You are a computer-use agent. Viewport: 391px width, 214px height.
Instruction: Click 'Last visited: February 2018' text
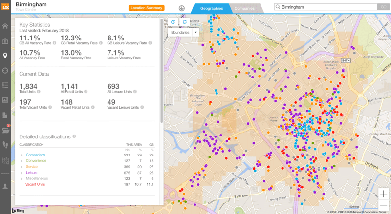pos(44,31)
